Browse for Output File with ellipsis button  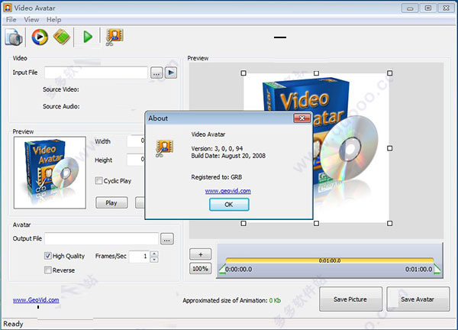[166, 239]
